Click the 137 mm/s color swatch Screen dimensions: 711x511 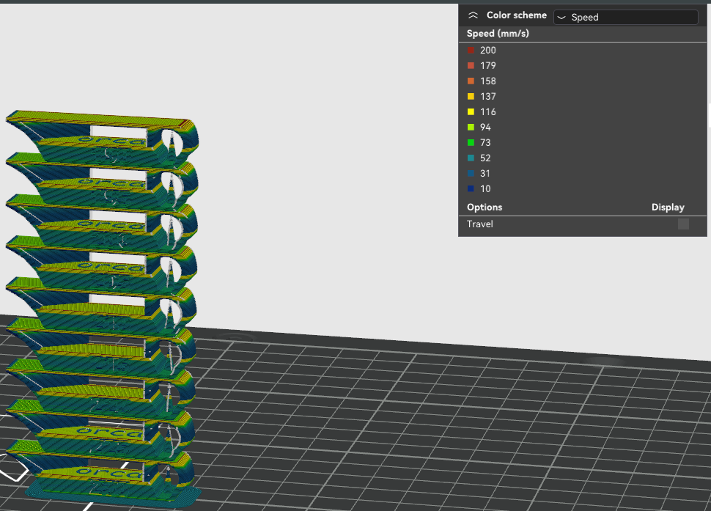[x=471, y=97]
